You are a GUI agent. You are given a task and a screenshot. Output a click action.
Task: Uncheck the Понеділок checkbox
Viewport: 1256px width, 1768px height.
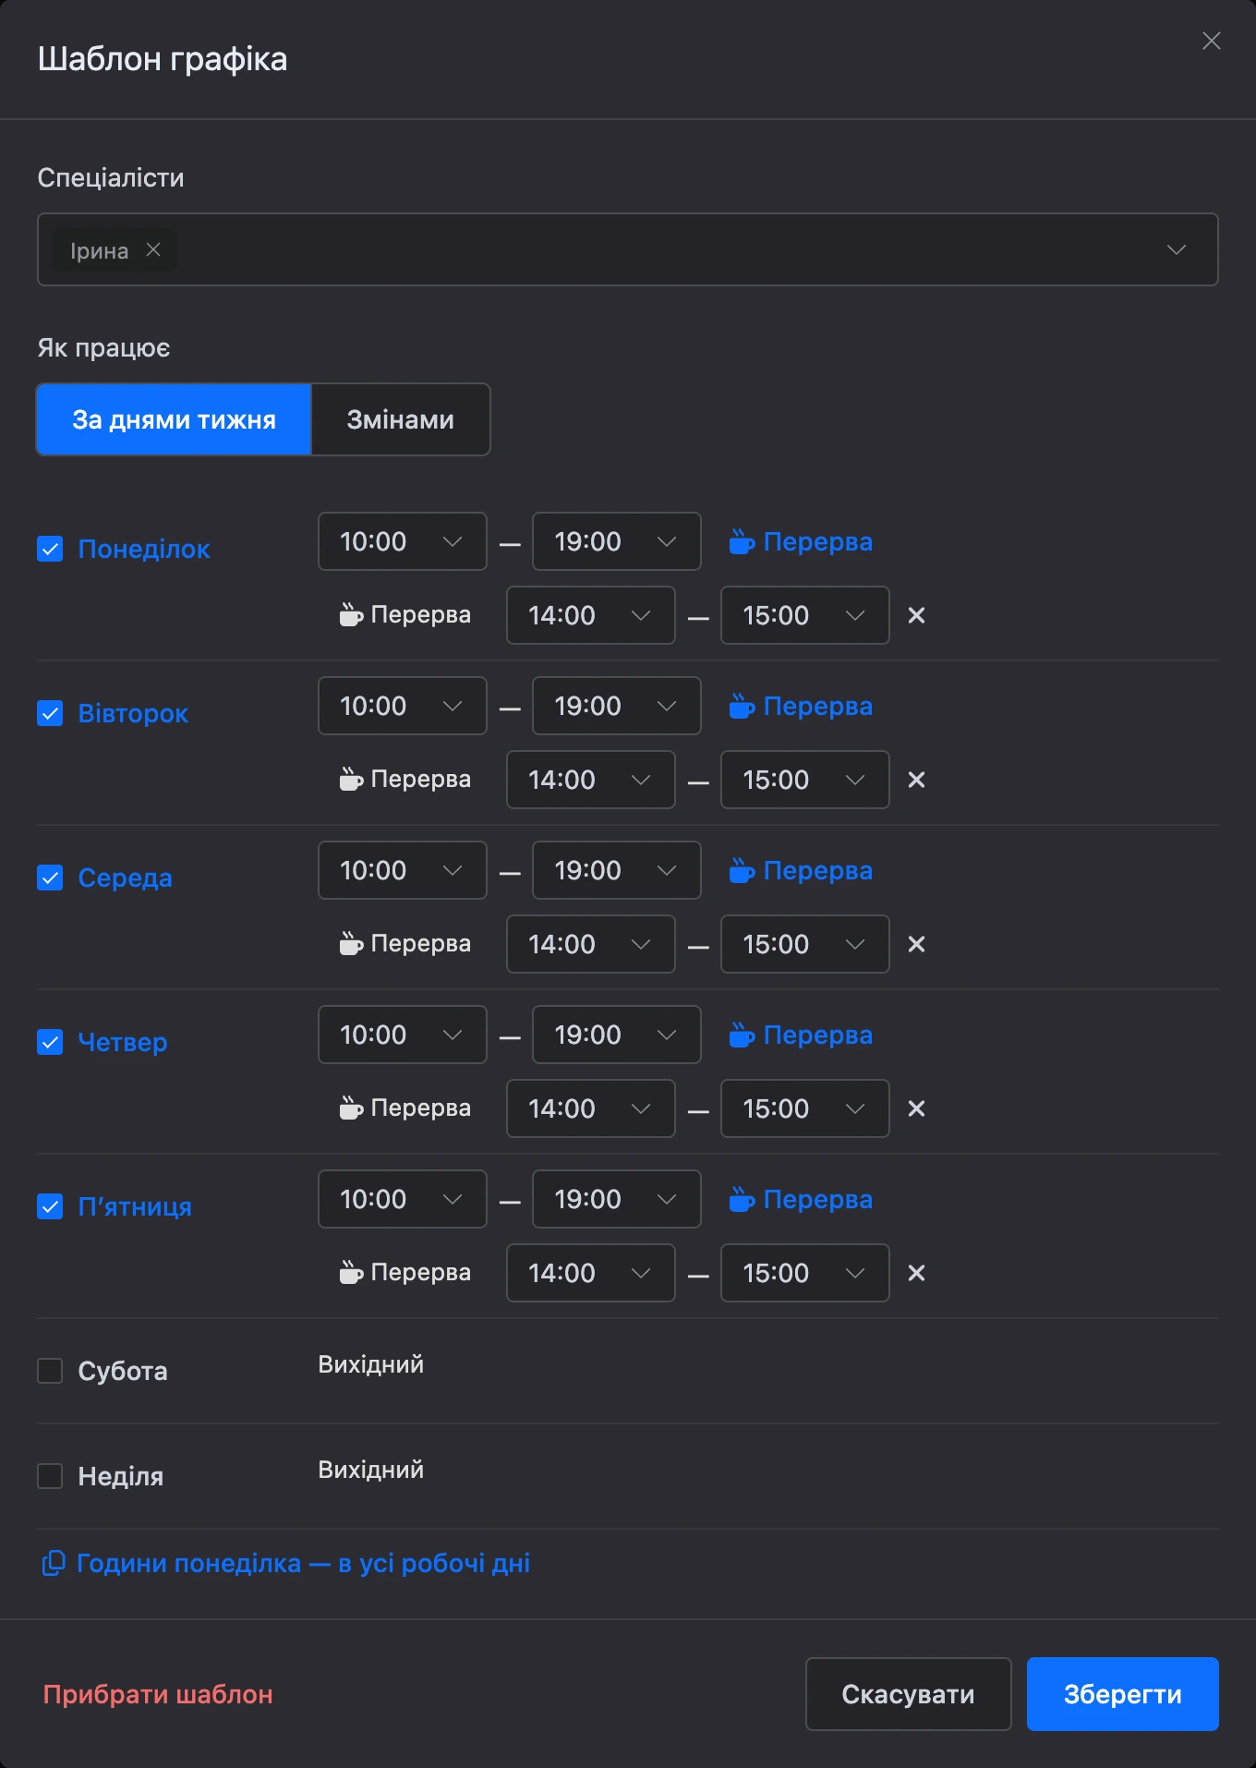tap(50, 549)
